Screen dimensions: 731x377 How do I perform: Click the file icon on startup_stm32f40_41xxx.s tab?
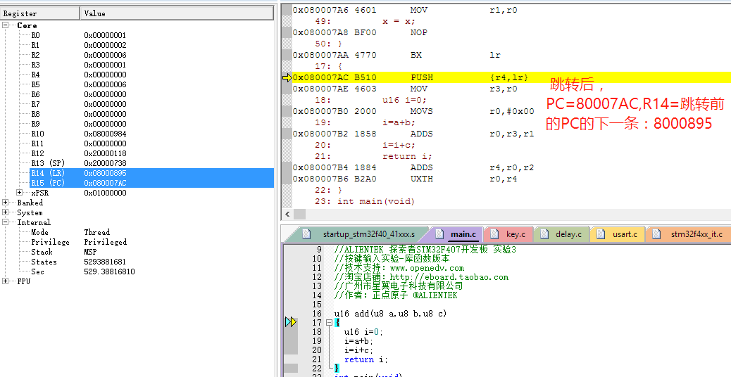click(x=306, y=234)
